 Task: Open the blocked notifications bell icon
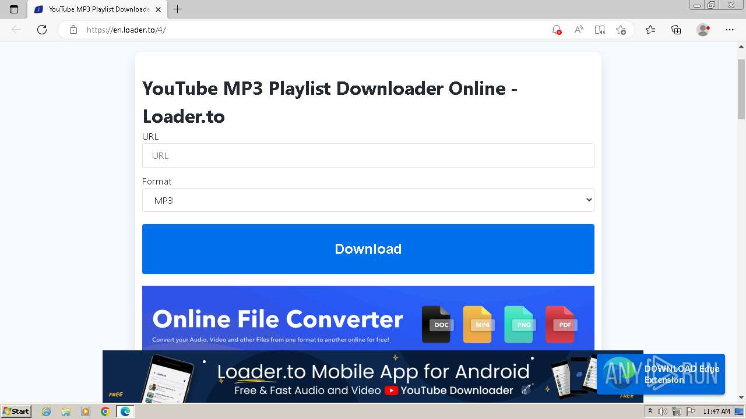point(557,30)
